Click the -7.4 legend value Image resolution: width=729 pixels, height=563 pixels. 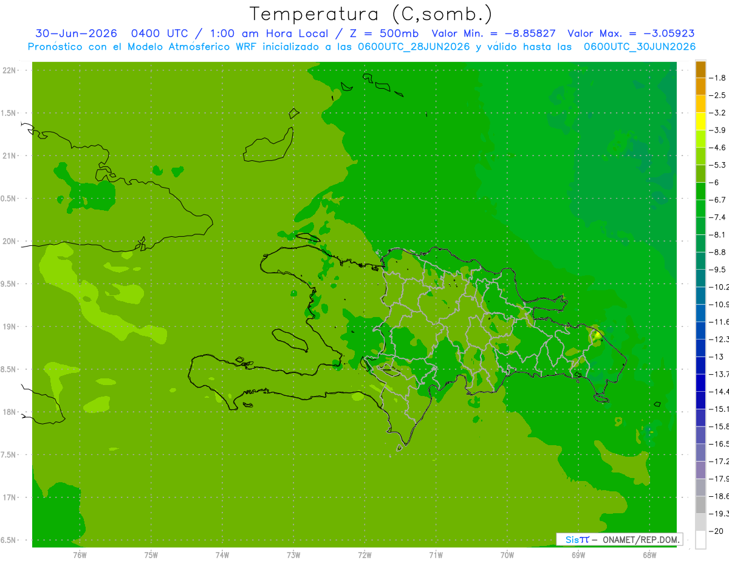click(718, 217)
